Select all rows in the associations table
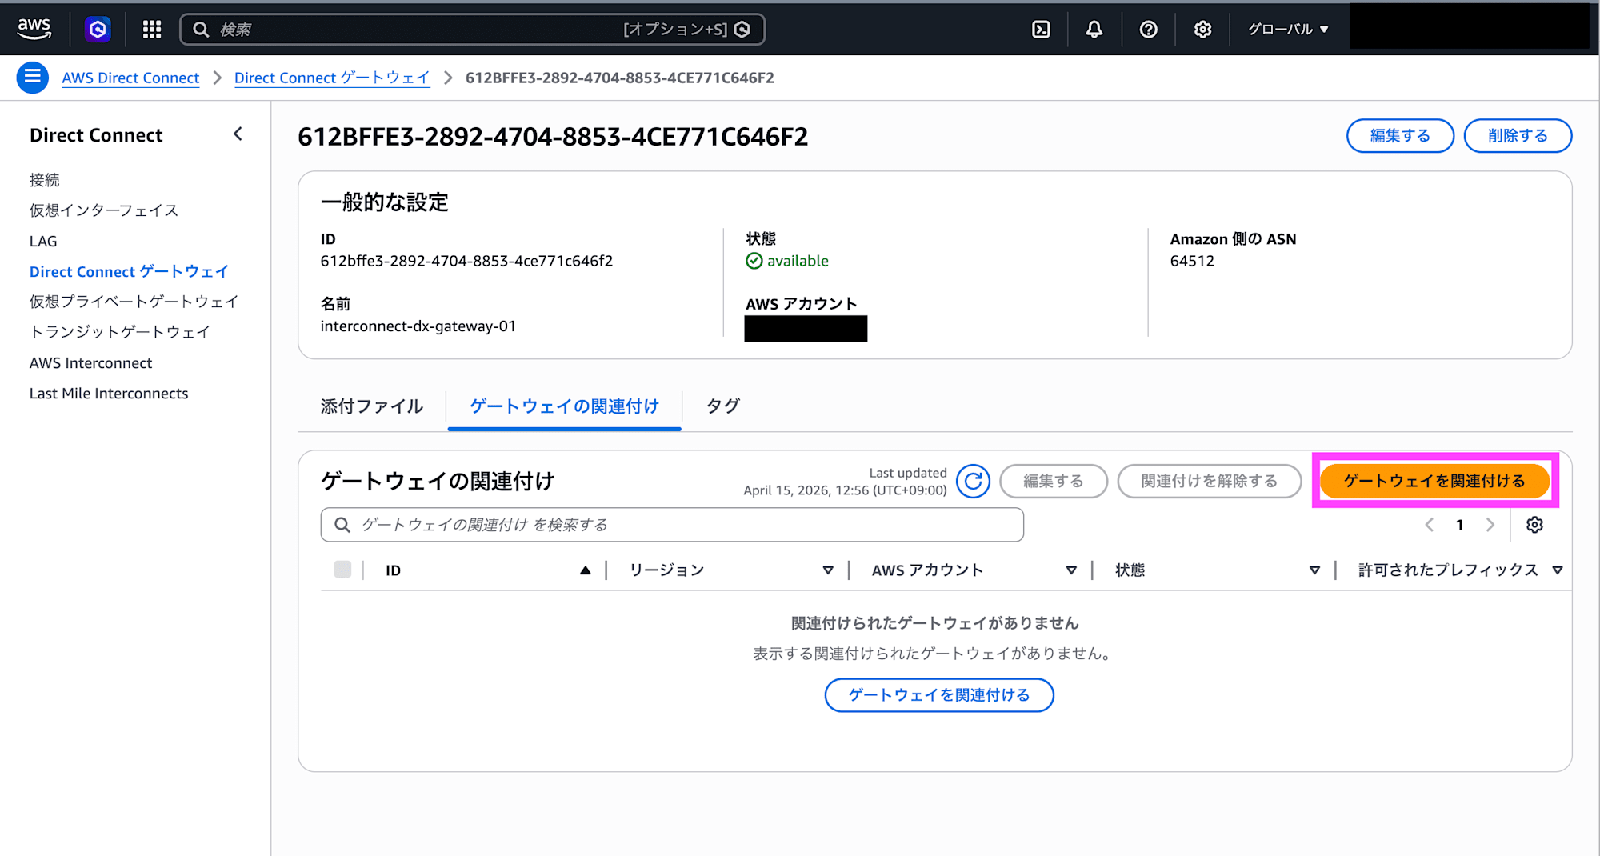This screenshot has height=856, width=1600. pos(343,570)
